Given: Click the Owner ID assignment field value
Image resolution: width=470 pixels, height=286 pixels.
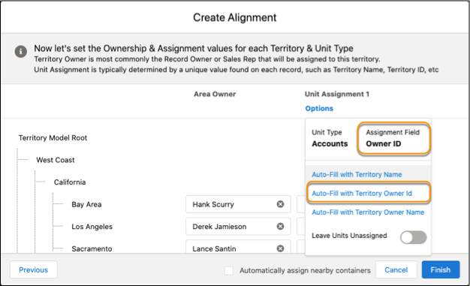Looking at the screenshot, I should tap(383, 144).
